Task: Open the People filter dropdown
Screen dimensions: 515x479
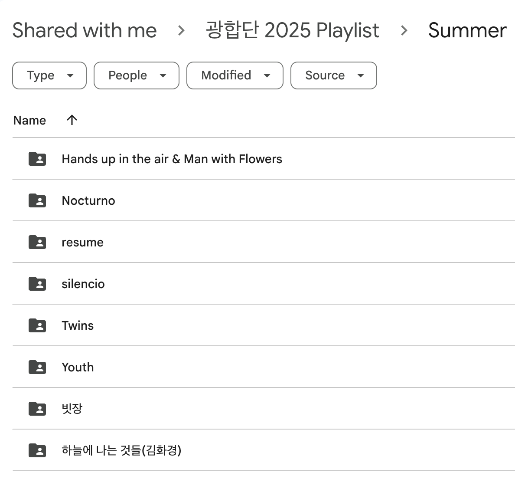Action: click(x=137, y=75)
